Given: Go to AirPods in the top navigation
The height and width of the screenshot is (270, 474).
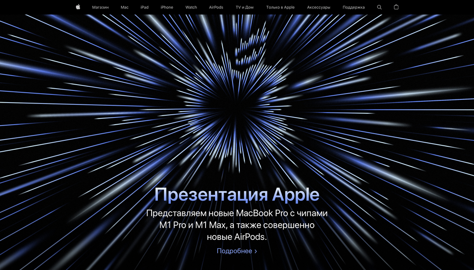Looking at the screenshot, I should [216, 7].
